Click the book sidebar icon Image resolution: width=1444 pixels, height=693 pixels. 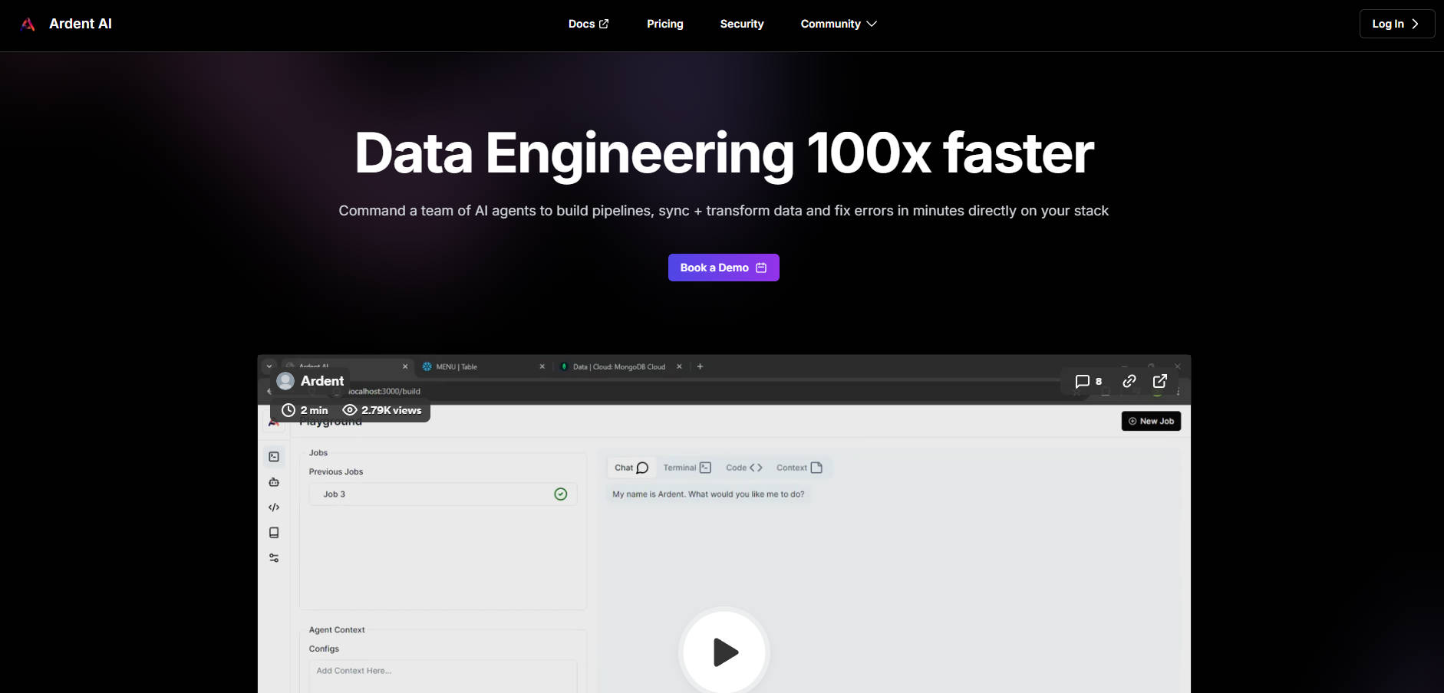click(x=274, y=533)
